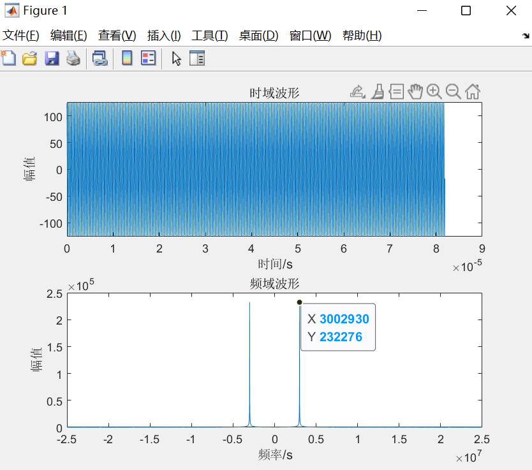The height and width of the screenshot is (470, 532).
Task: Save the figure with the disk icon
Action: [x=51, y=57]
